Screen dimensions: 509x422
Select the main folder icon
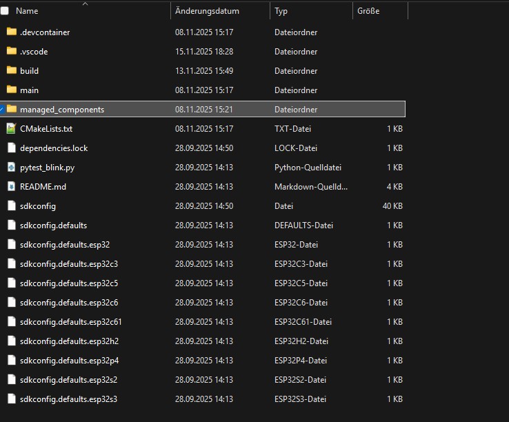[x=11, y=90]
